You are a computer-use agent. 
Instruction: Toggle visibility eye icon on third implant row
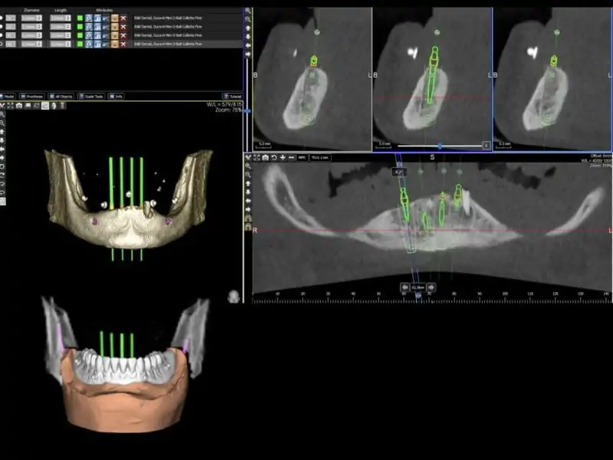[89, 35]
